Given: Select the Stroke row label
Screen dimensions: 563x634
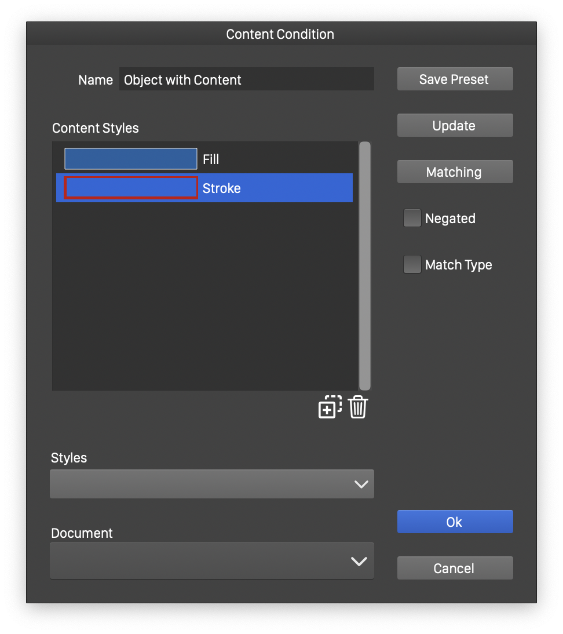Looking at the screenshot, I should point(221,188).
